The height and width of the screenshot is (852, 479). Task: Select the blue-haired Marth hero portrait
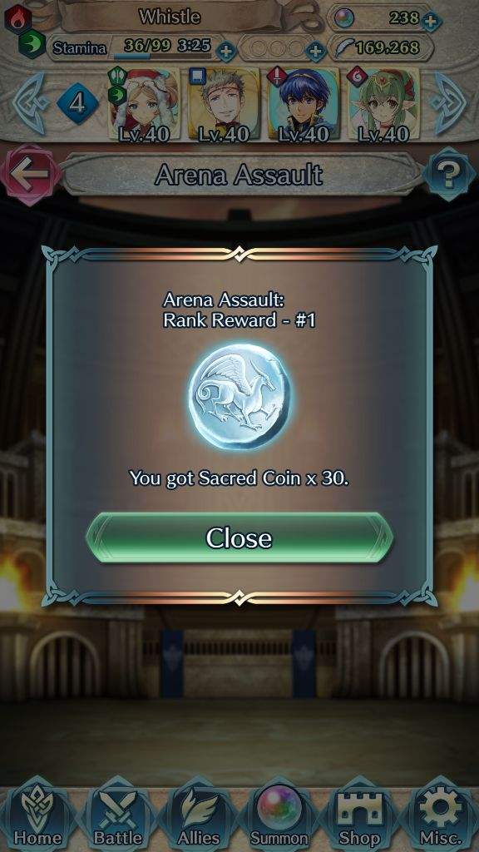pos(304,104)
